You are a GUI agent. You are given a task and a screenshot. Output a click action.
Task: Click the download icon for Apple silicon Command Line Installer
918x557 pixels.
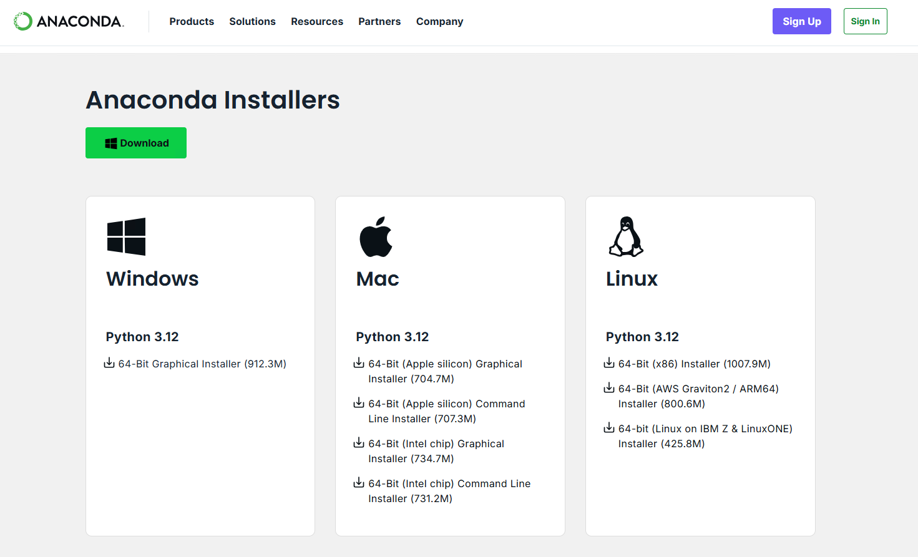(x=359, y=403)
